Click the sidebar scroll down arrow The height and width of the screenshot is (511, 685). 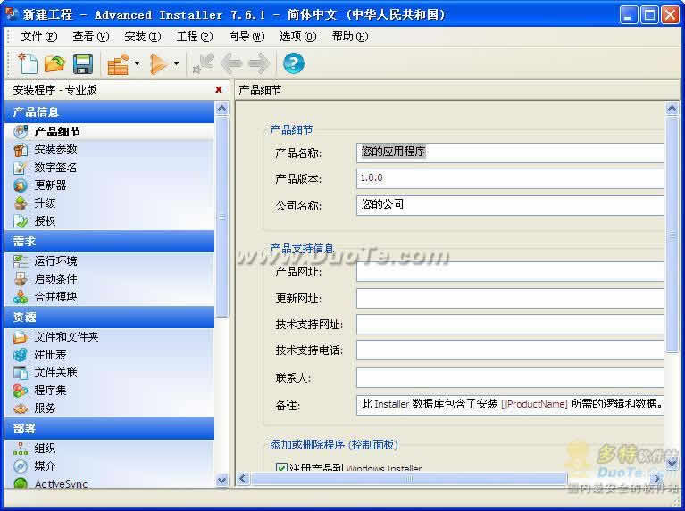221,480
